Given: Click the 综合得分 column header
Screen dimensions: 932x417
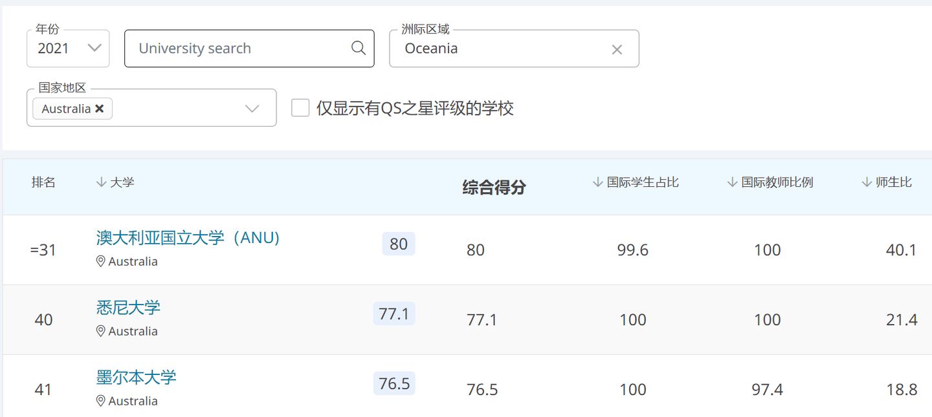Looking at the screenshot, I should tap(494, 187).
